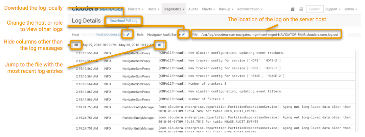Image resolution: width=365 pixels, height=137 pixels.
Task: Expand the Clusters dropdown menu
Action: click(136, 9)
